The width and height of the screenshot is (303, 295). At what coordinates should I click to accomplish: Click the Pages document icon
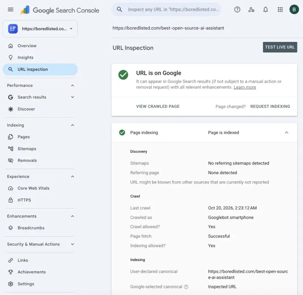tap(11, 137)
